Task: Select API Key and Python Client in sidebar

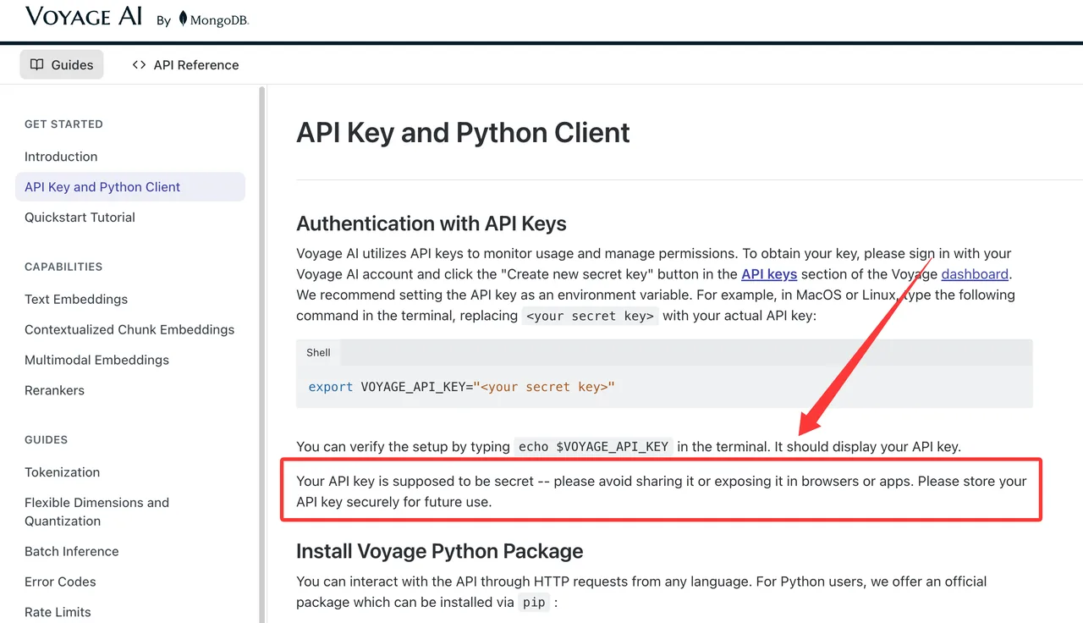Action: click(130, 187)
